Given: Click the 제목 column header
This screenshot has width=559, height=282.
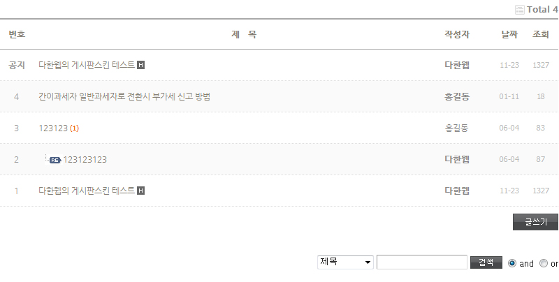Looking at the screenshot, I should [244, 34].
